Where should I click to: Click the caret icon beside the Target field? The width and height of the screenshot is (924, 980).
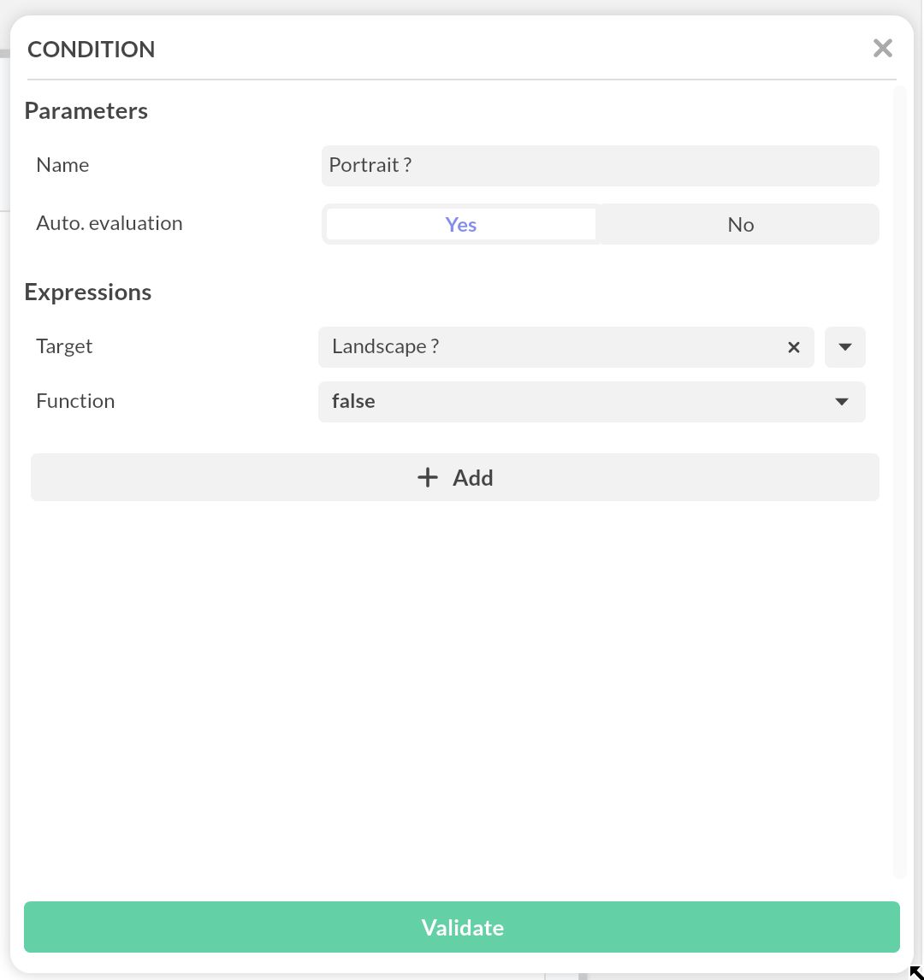(844, 347)
